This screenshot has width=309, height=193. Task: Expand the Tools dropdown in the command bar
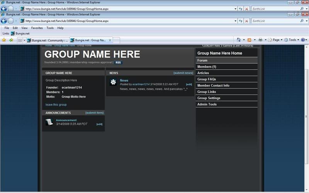point(292,40)
